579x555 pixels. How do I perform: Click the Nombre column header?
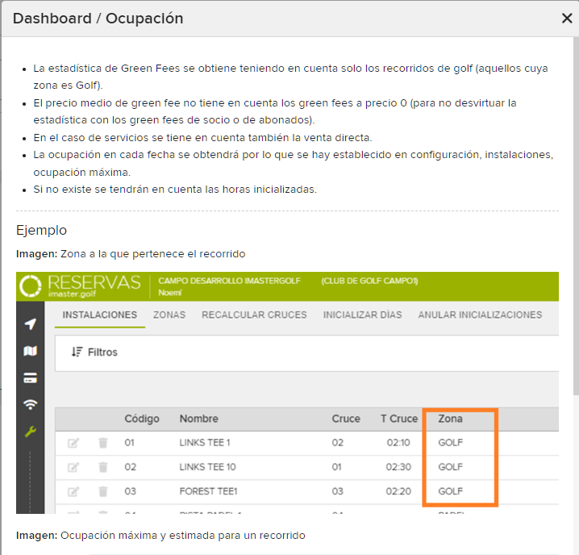click(198, 419)
